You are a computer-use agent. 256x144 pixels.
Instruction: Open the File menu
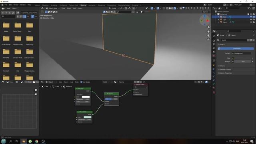(6, 5)
